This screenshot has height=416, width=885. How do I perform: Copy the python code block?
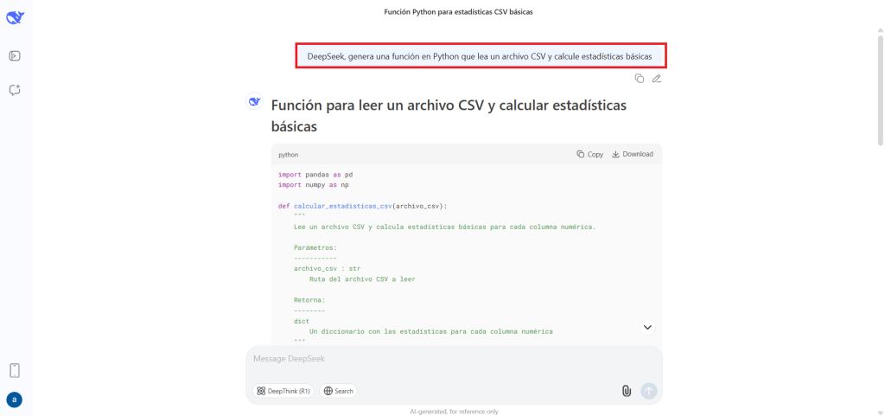pos(589,154)
